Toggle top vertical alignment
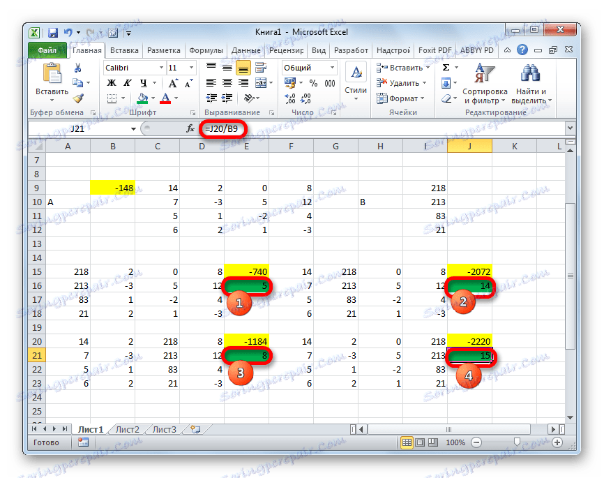Screen dimensions: 604x478 click(211, 67)
